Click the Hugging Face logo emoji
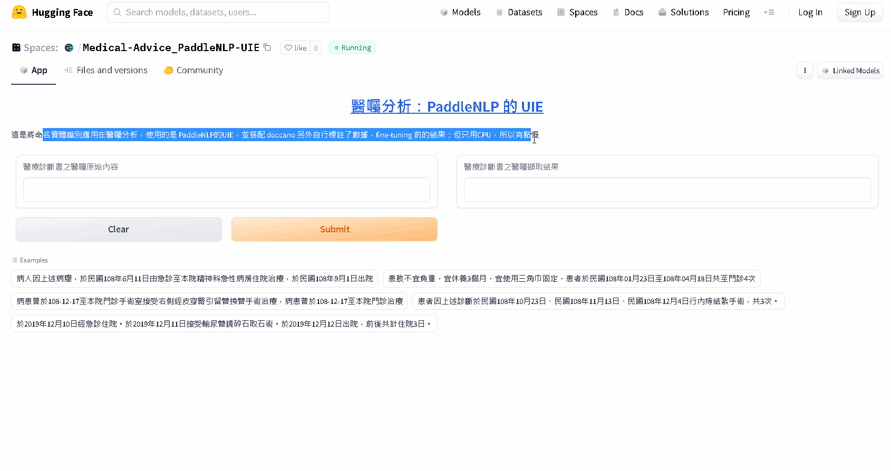Image resolution: width=891 pixels, height=471 pixels. 19,12
